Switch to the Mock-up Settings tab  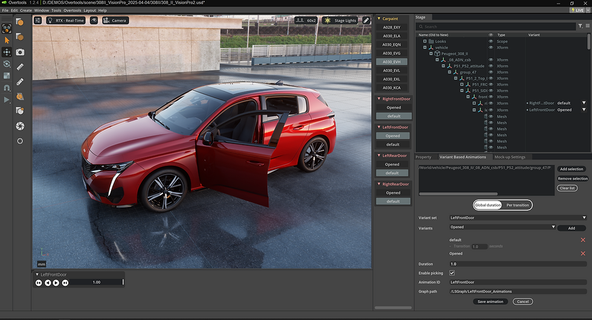pyautogui.click(x=510, y=157)
